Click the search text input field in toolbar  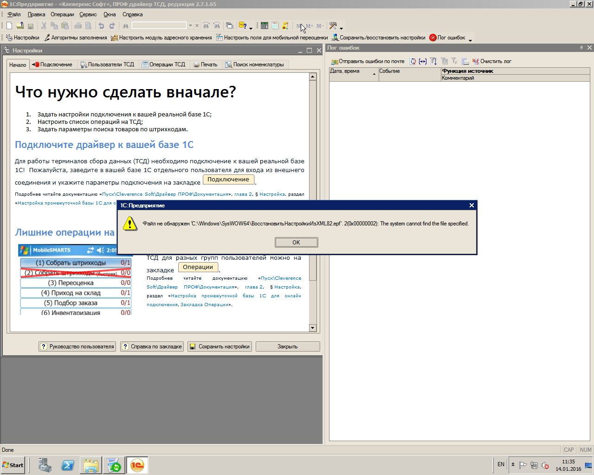159,26
